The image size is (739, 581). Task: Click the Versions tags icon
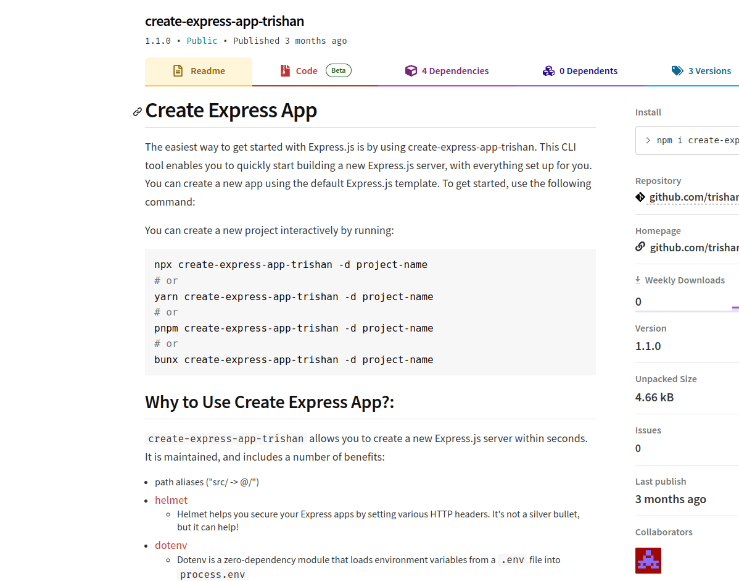click(677, 71)
